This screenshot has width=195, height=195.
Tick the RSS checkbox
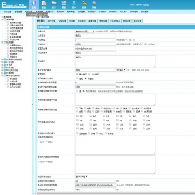pyautogui.click(x=114, y=108)
